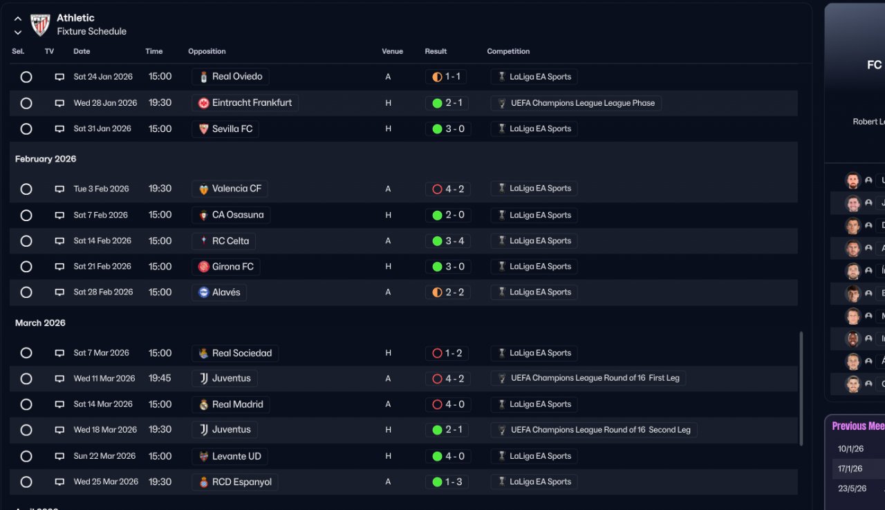Image resolution: width=885 pixels, height=510 pixels.
Task: Click the up chevron beside Athletic
Action: click(x=18, y=19)
